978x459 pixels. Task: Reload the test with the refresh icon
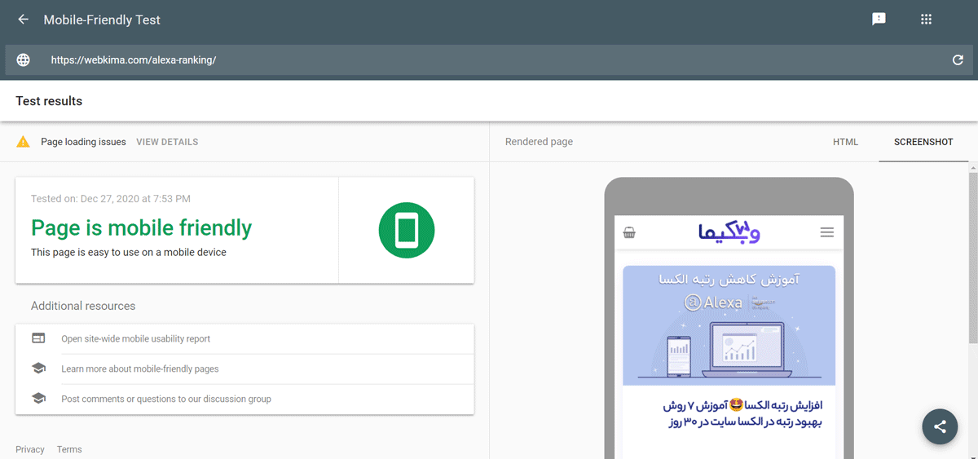(x=958, y=60)
